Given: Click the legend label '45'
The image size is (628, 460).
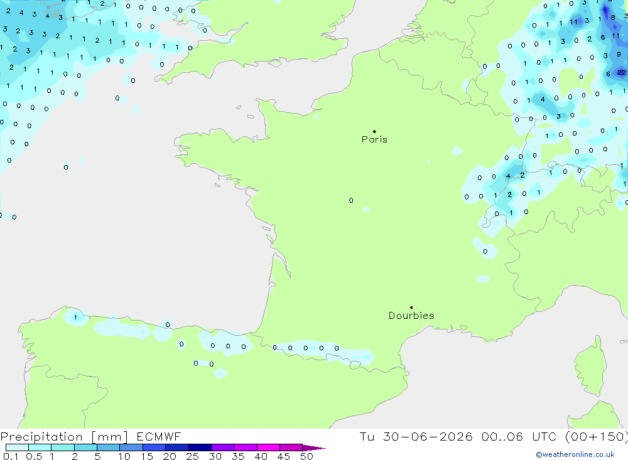Looking at the screenshot, I should point(284,456).
